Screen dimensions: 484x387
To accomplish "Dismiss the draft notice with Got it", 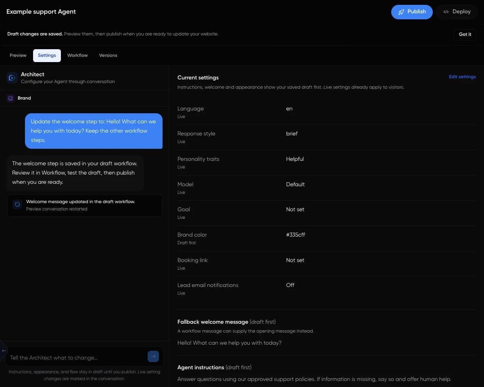I will click(465, 34).
